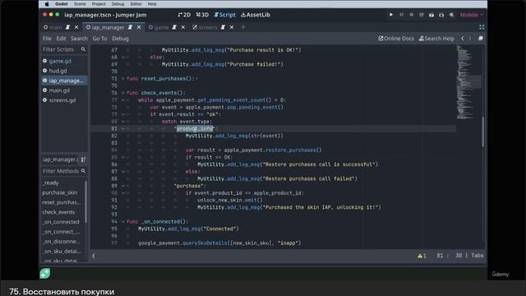Open Online Docs link

(x=396, y=39)
